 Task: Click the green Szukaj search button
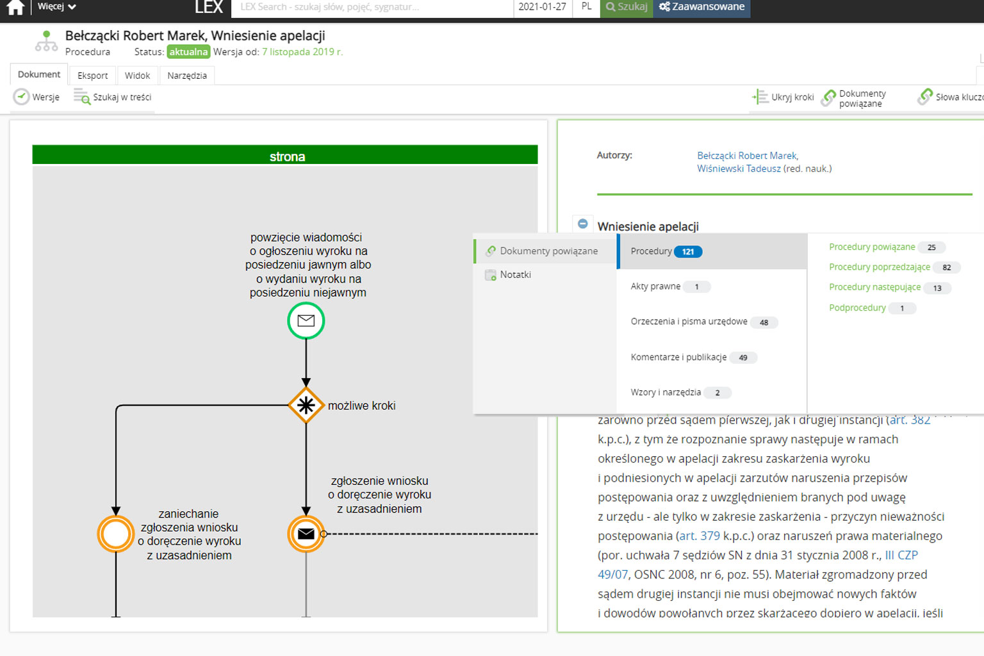point(627,7)
